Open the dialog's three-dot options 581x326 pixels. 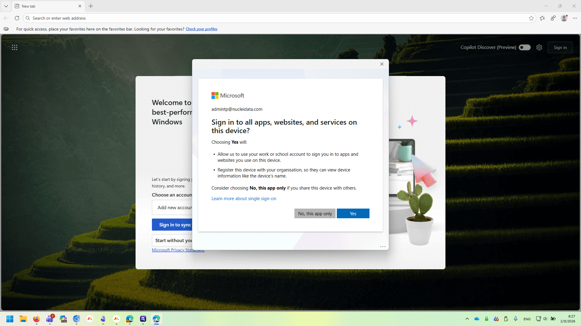pyautogui.click(x=383, y=247)
